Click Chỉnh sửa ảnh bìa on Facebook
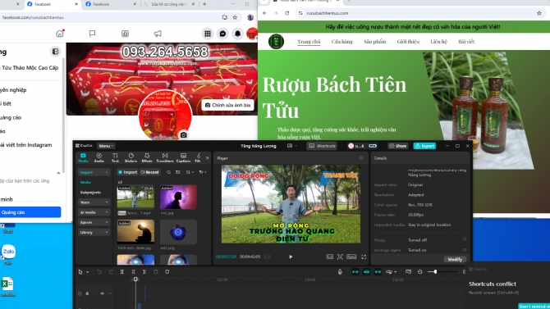The image size is (550, 309). coord(227,105)
